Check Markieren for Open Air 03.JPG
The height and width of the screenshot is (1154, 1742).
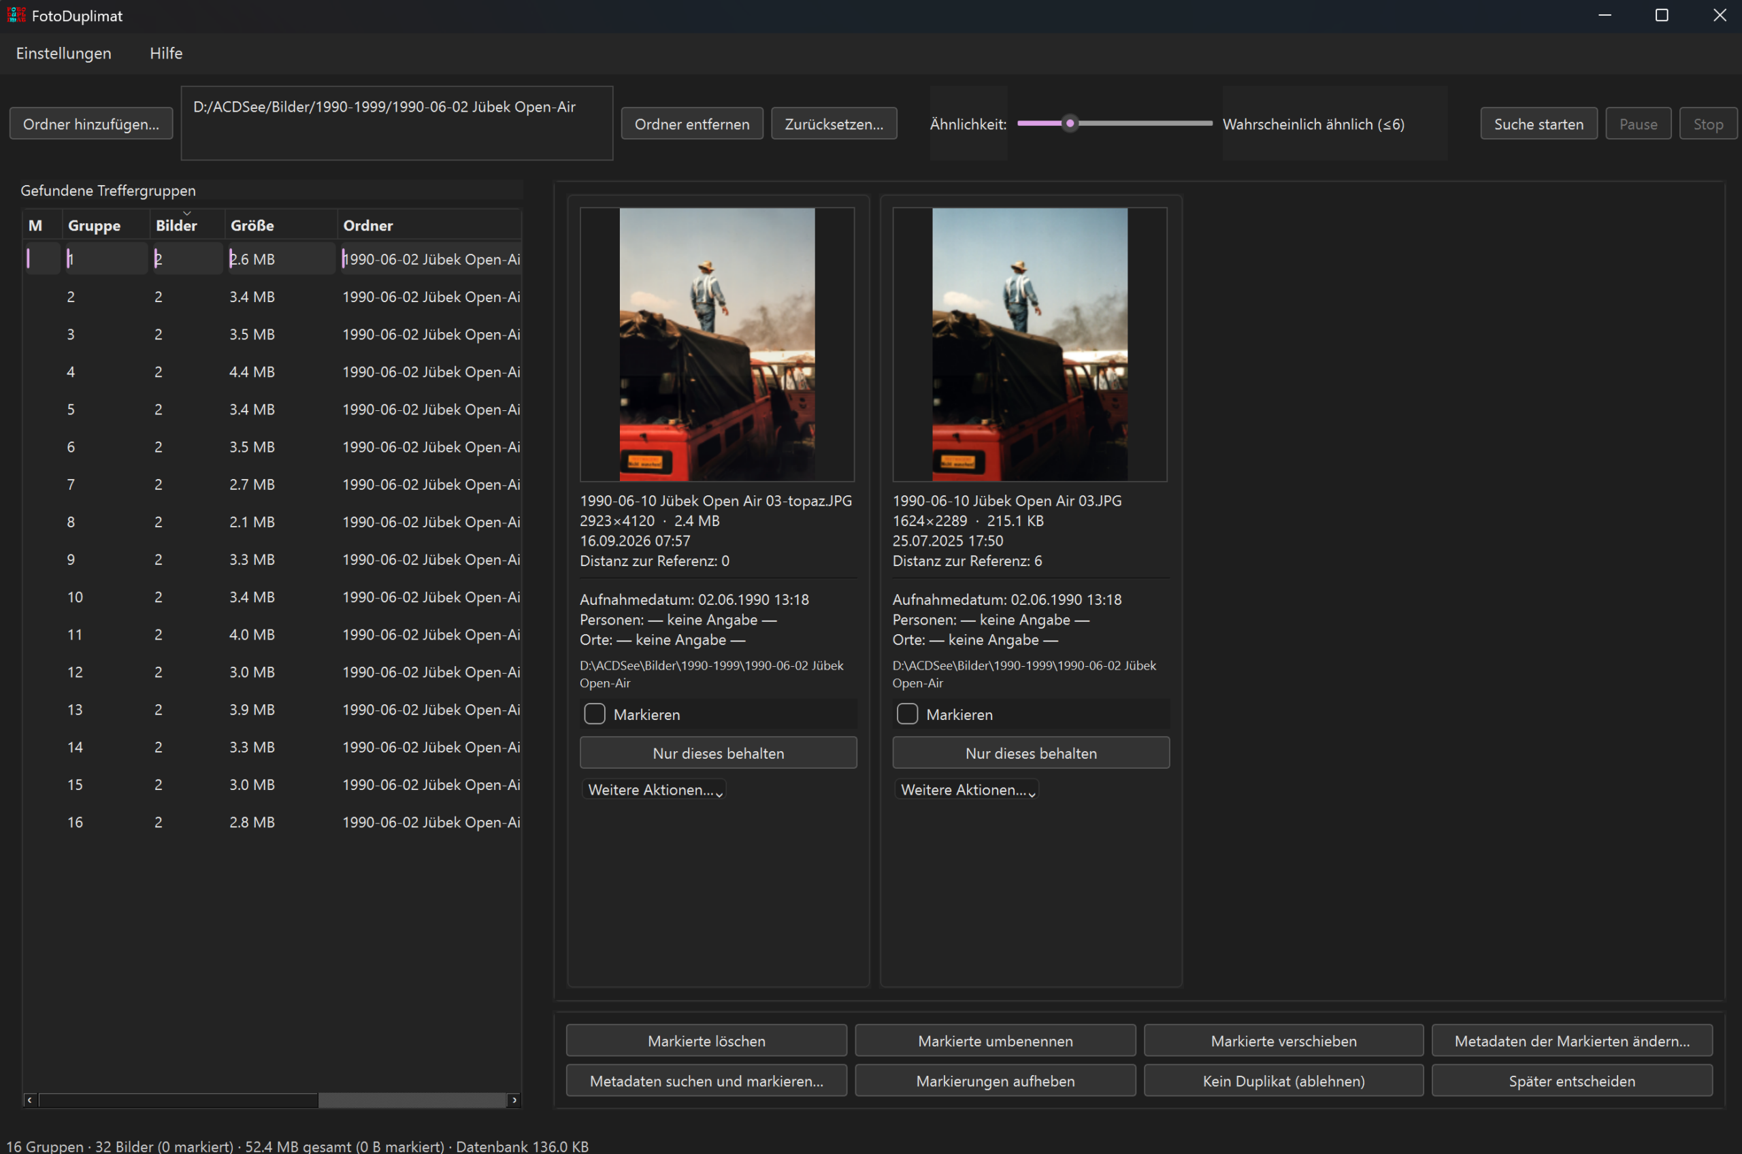click(x=908, y=714)
